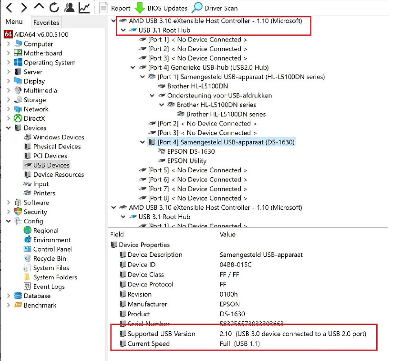Select Port 8 No Device Connected row
The height and width of the screenshot is (361, 401).
[x=197, y=198]
